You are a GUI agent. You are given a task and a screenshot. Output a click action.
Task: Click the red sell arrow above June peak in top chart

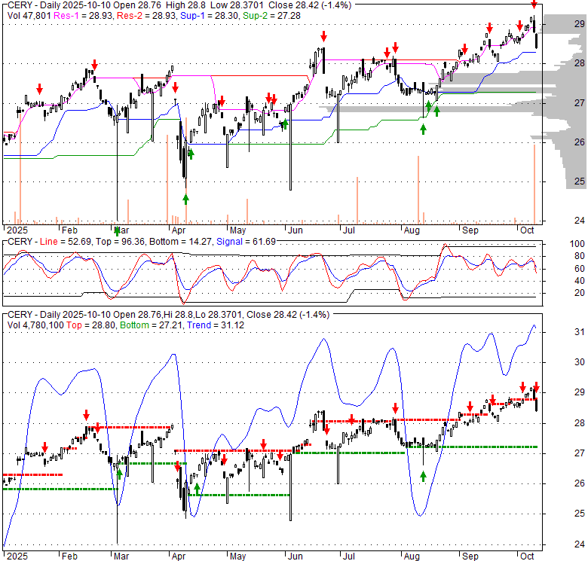[323, 36]
